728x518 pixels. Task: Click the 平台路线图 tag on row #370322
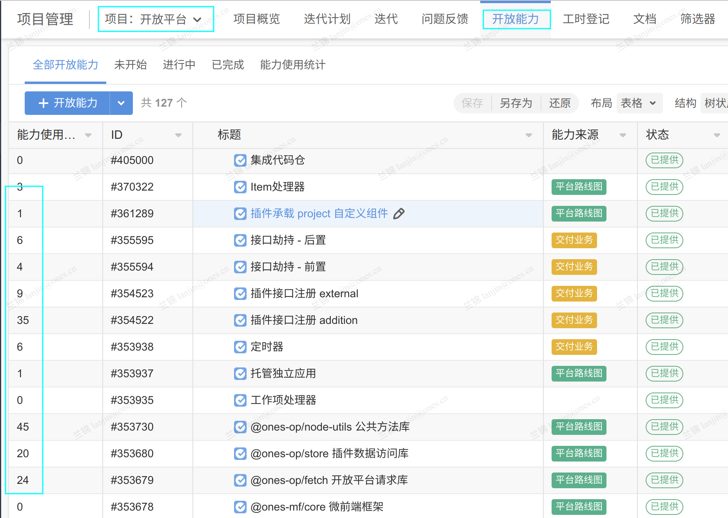(x=579, y=187)
